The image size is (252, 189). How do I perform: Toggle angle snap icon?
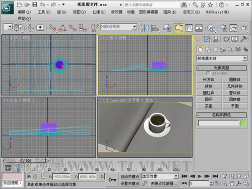62,28
